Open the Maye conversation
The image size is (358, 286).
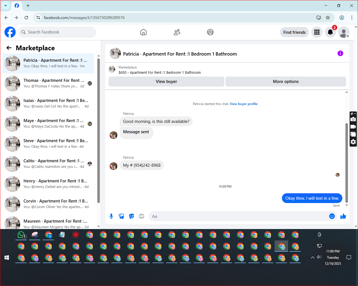pyautogui.click(x=48, y=124)
